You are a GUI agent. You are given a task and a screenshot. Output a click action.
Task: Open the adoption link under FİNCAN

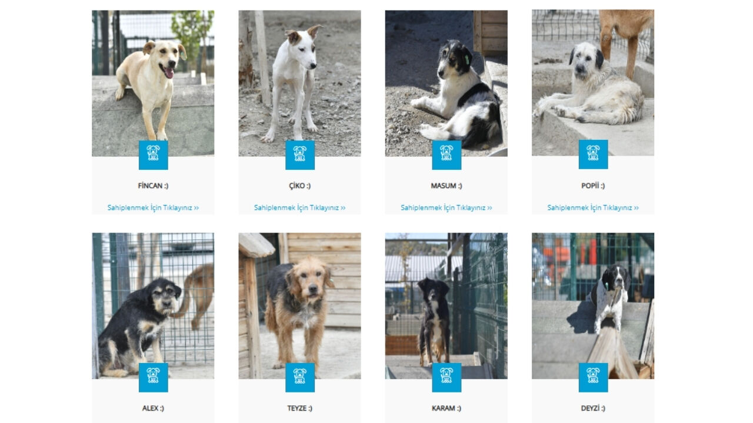[x=153, y=207]
